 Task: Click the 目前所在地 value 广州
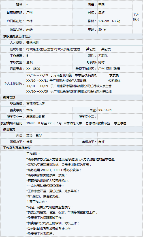point(29,12)
